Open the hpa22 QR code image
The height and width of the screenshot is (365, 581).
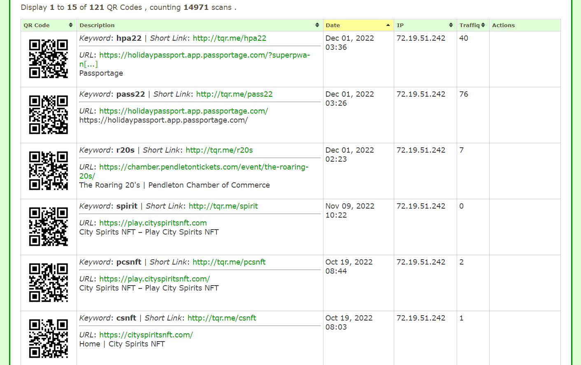(49, 59)
